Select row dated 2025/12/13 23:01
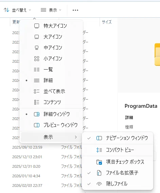This screenshot has width=160, height=193. click(27, 157)
